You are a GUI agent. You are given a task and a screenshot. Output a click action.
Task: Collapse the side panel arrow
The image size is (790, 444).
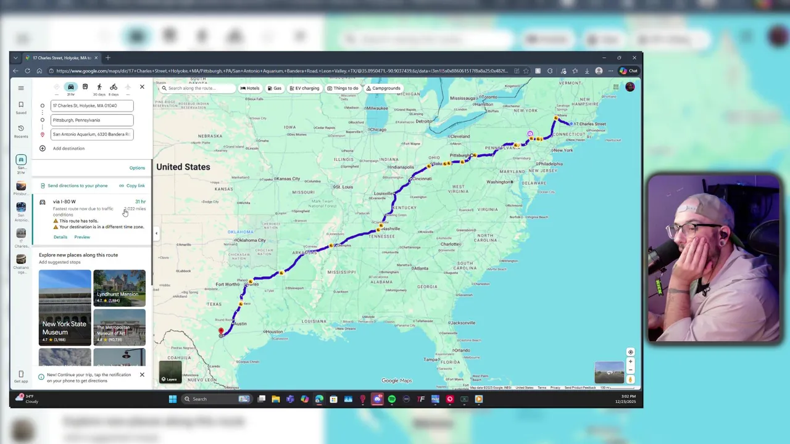tap(156, 233)
